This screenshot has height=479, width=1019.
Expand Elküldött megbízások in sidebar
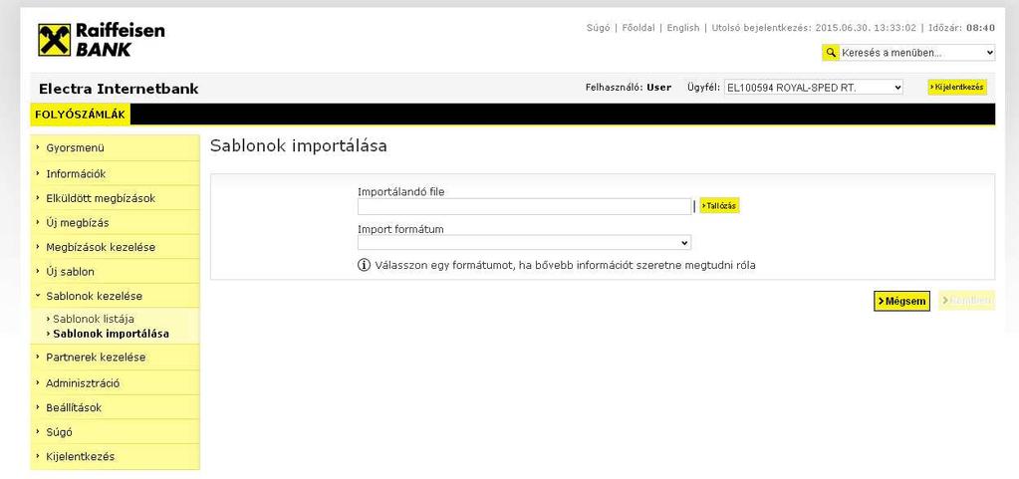(x=115, y=198)
